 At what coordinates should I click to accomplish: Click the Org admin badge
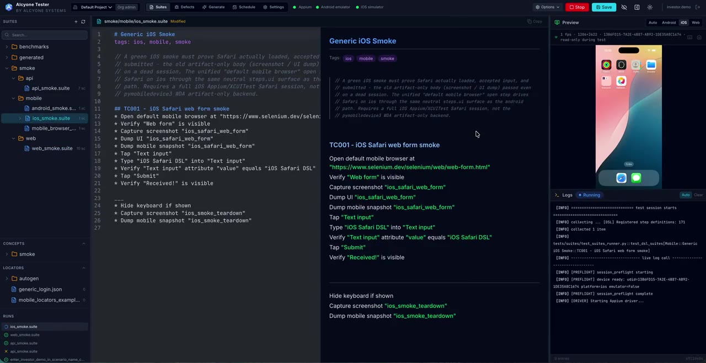pos(127,7)
